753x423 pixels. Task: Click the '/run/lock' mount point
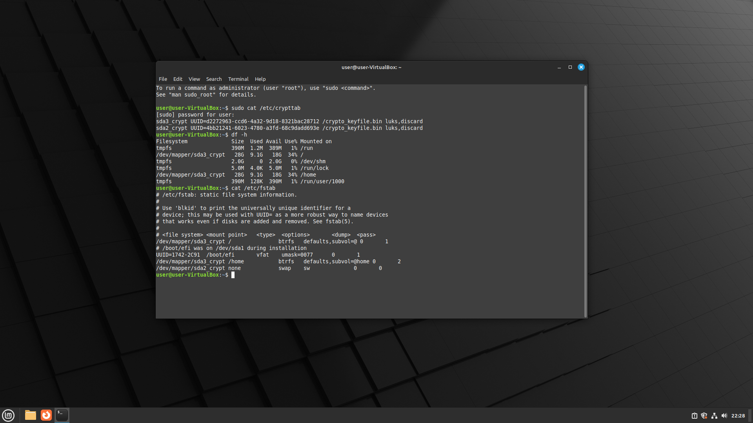coord(315,168)
